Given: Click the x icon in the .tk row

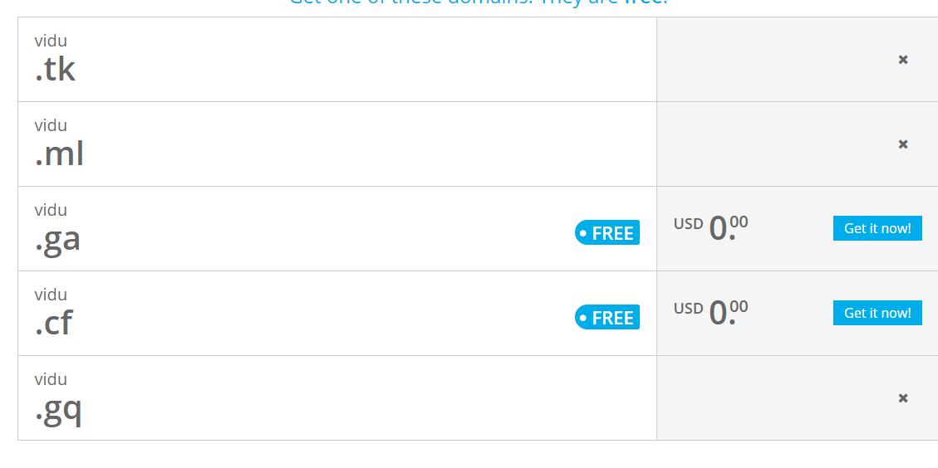Looking at the screenshot, I should pyautogui.click(x=903, y=60).
